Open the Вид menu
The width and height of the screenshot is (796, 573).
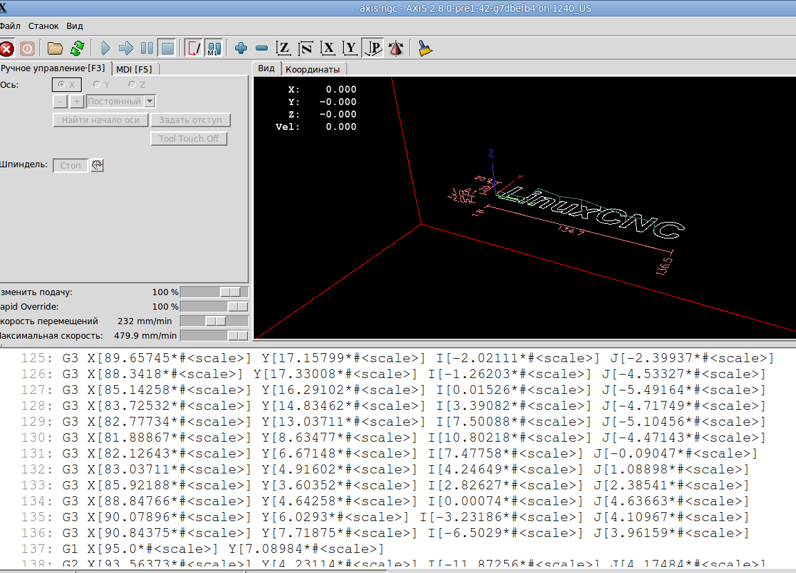(75, 26)
